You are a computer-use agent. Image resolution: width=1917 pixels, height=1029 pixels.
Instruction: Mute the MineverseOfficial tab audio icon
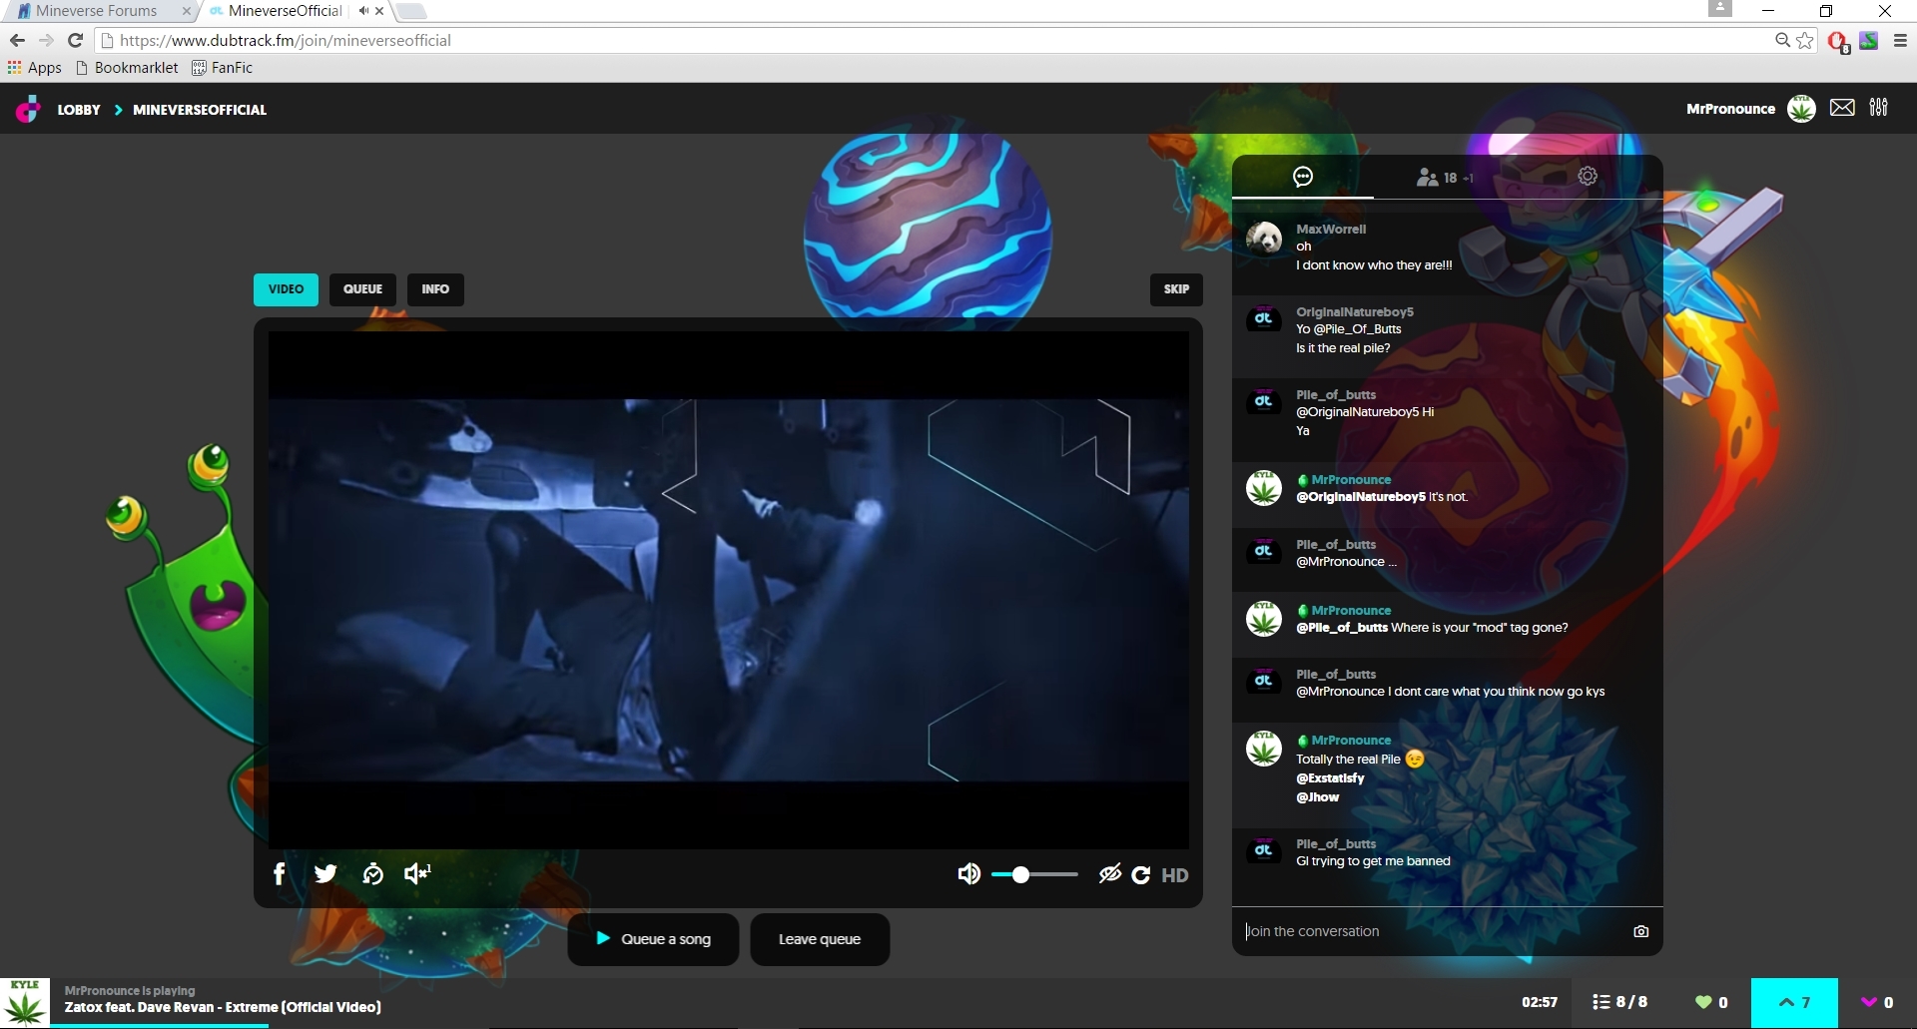(363, 11)
